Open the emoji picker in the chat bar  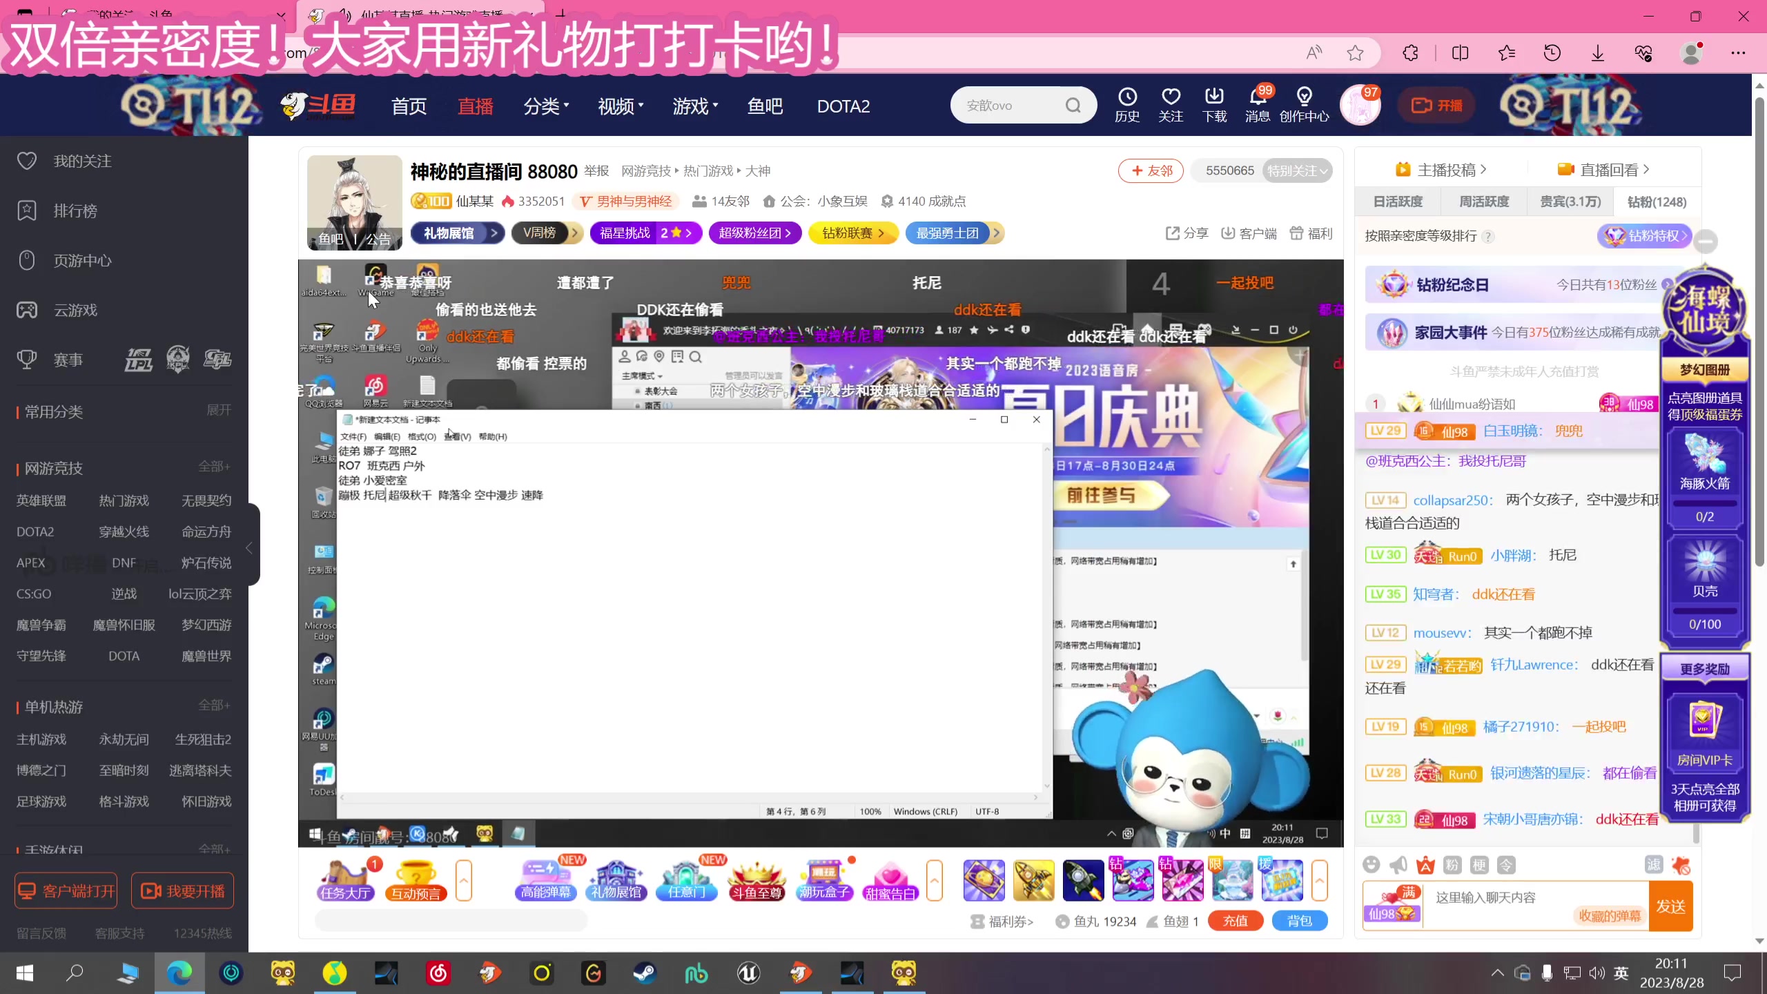[x=1372, y=864]
